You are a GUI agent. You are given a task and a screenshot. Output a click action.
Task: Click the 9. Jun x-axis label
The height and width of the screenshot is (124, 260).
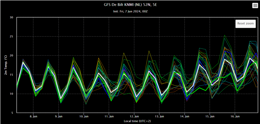[58, 116]
